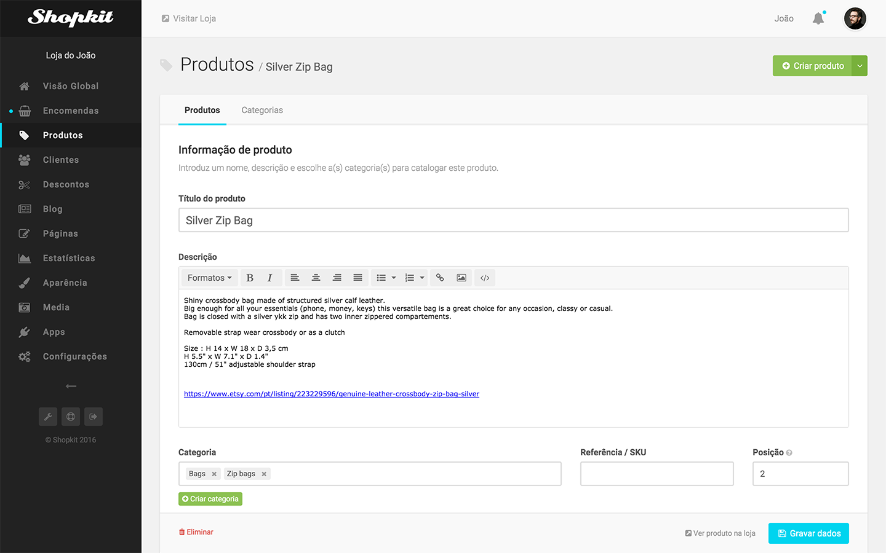Expand the numbered list options arrow
The image size is (886, 553).
click(421, 277)
